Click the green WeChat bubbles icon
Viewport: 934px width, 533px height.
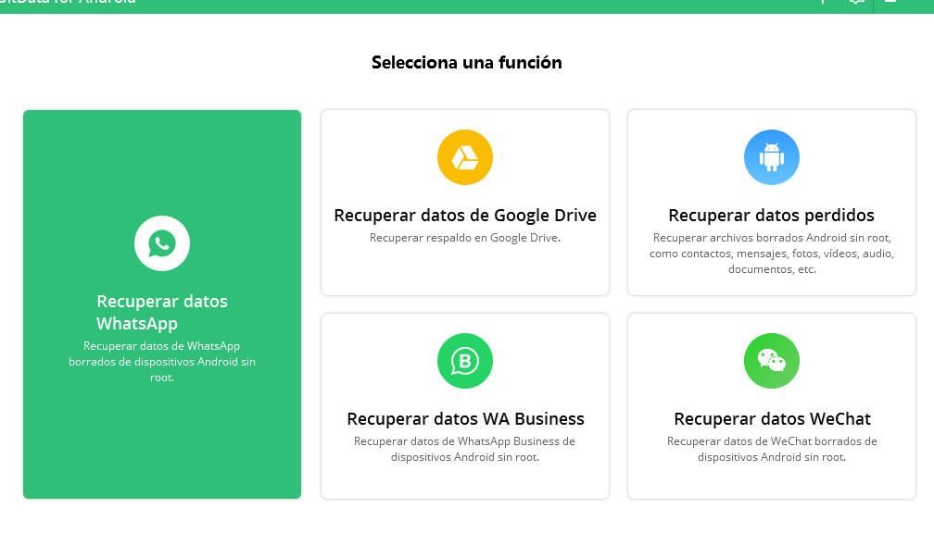pyautogui.click(x=771, y=360)
